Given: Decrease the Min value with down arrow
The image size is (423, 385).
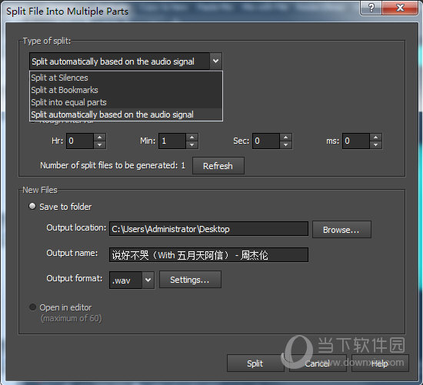Looking at the screenshot, I should [x=192, y=144].
